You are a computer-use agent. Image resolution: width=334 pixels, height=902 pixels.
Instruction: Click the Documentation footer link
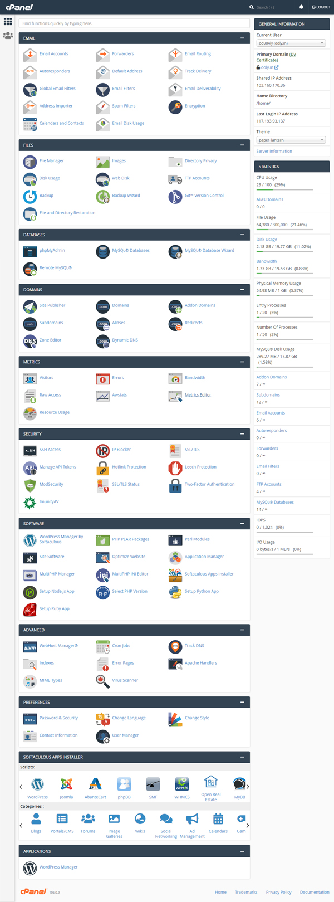click(x=315, y=892)
